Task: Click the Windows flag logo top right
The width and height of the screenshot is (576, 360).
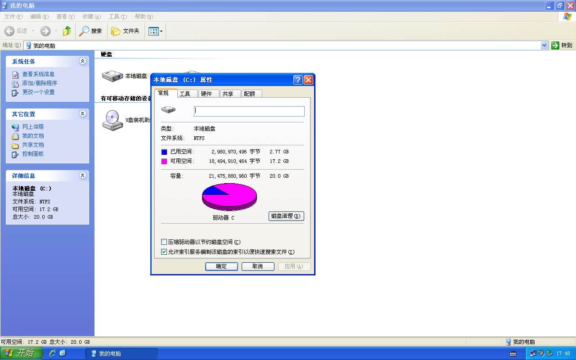Action: (567, 17)
